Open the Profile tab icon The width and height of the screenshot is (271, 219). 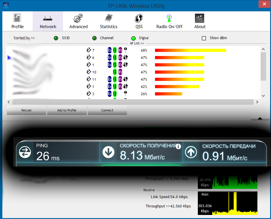click(x=17, y=18)
